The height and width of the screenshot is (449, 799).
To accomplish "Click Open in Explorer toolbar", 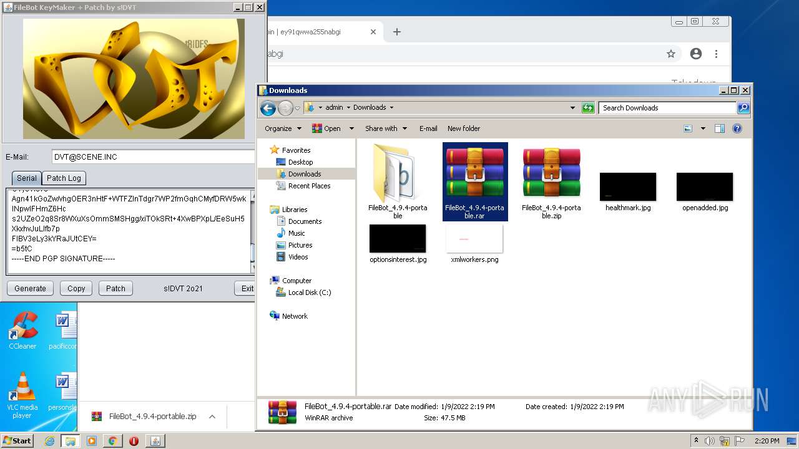I will pos(326,128).
